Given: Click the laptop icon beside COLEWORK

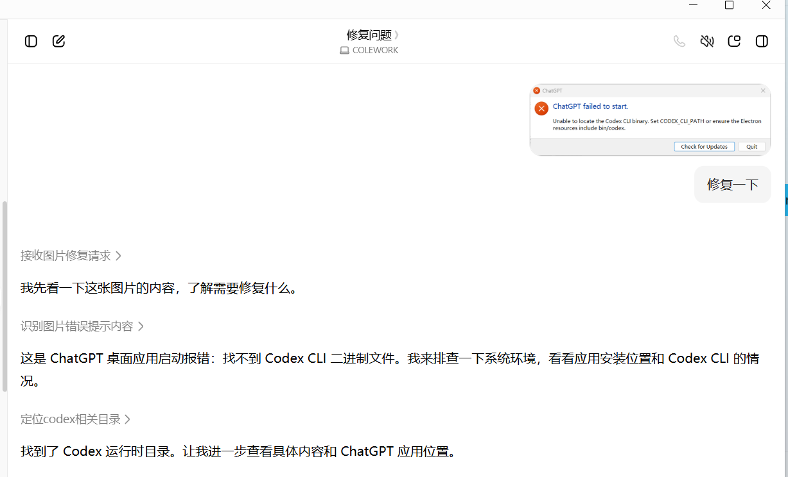Looking at the screenshot, I should (x=345, y=51).
